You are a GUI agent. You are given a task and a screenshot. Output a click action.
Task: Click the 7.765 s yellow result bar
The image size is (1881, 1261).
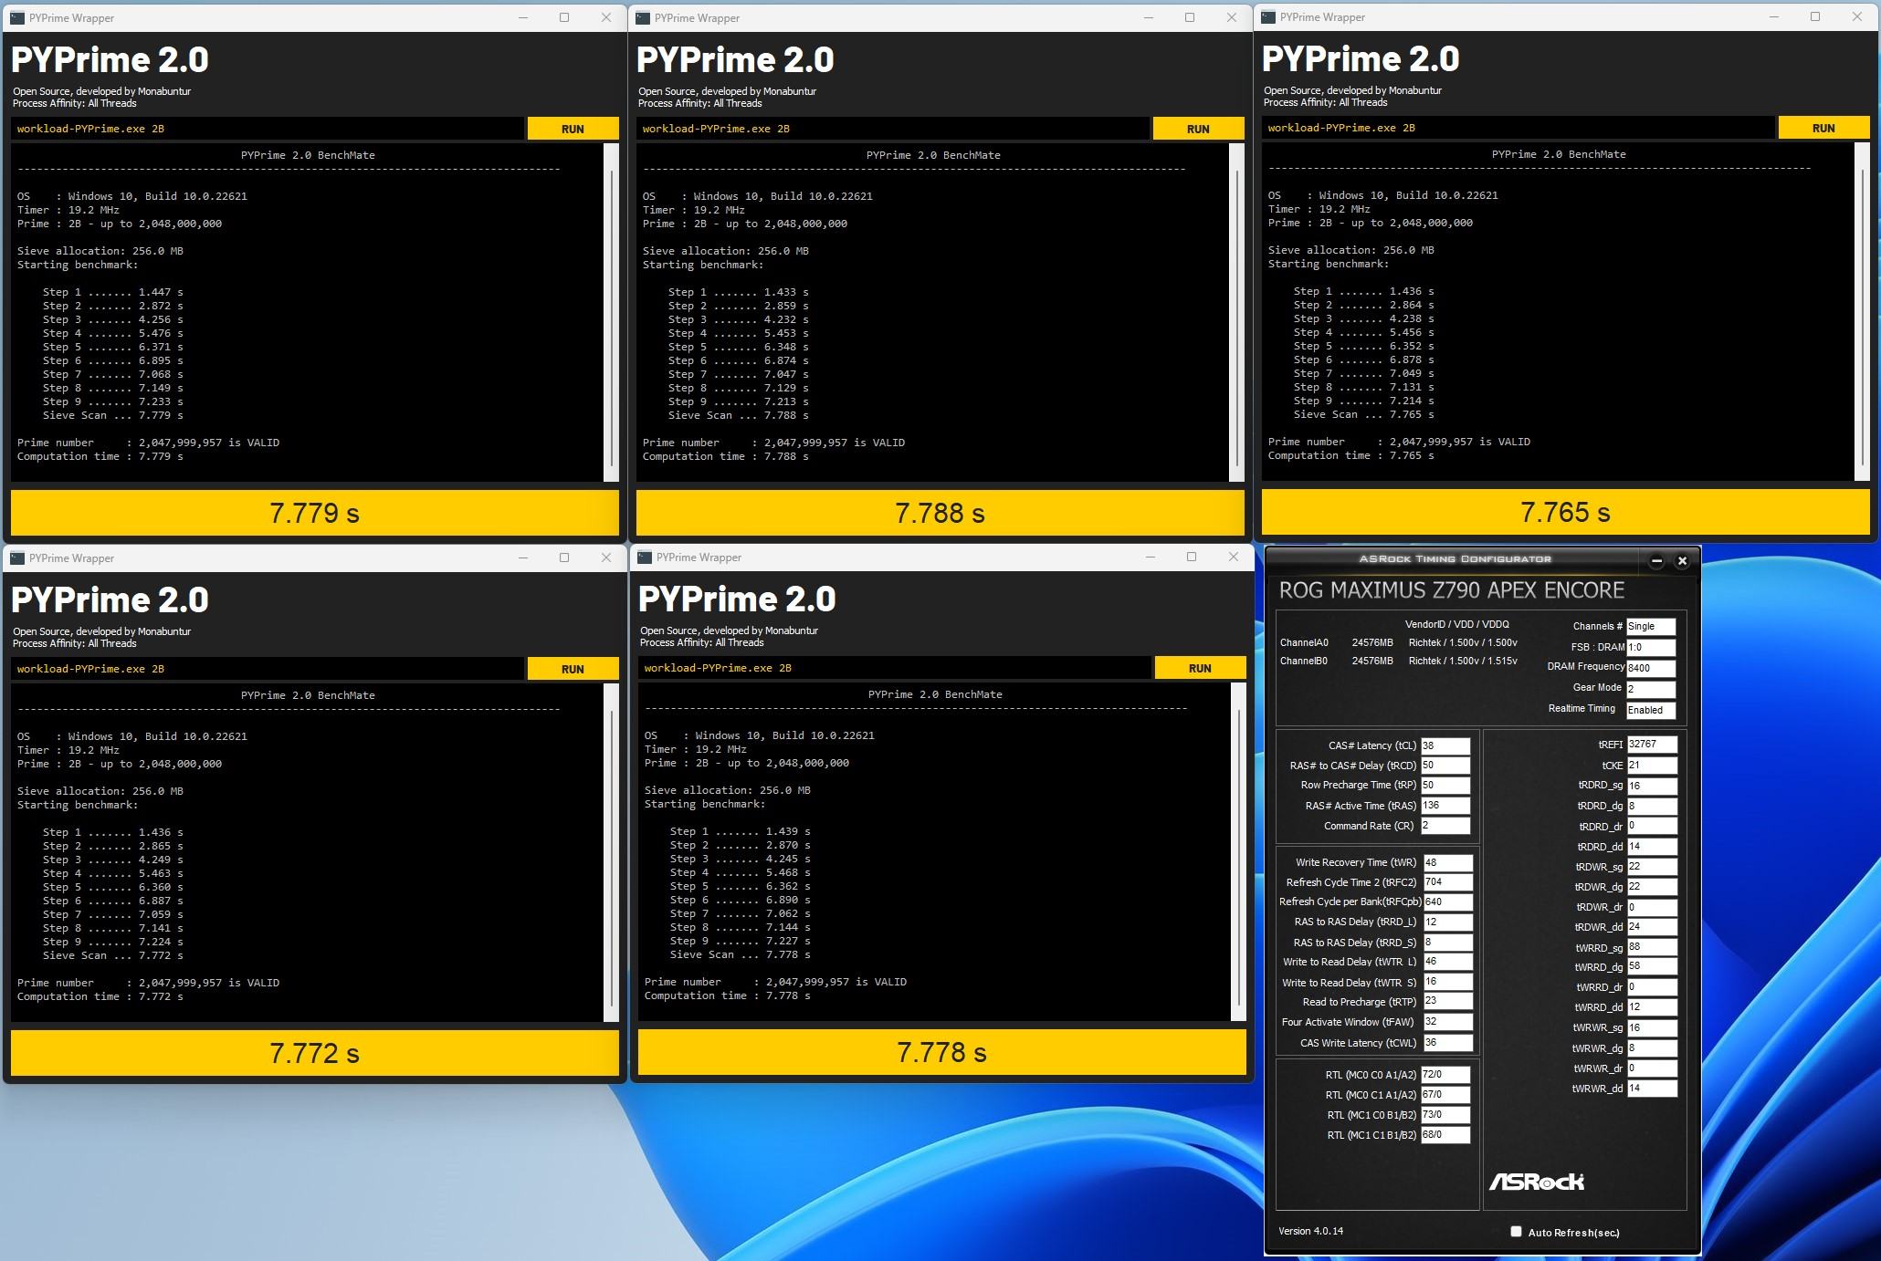point(1564,512)
